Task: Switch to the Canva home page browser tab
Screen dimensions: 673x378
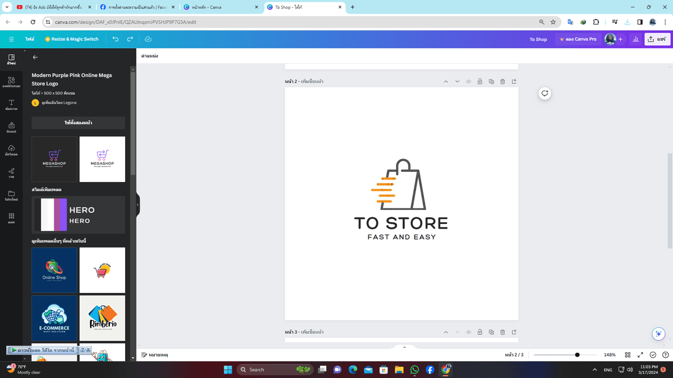Action: pos(220,7)
